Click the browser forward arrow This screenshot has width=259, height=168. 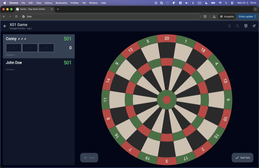click(10, 17)
